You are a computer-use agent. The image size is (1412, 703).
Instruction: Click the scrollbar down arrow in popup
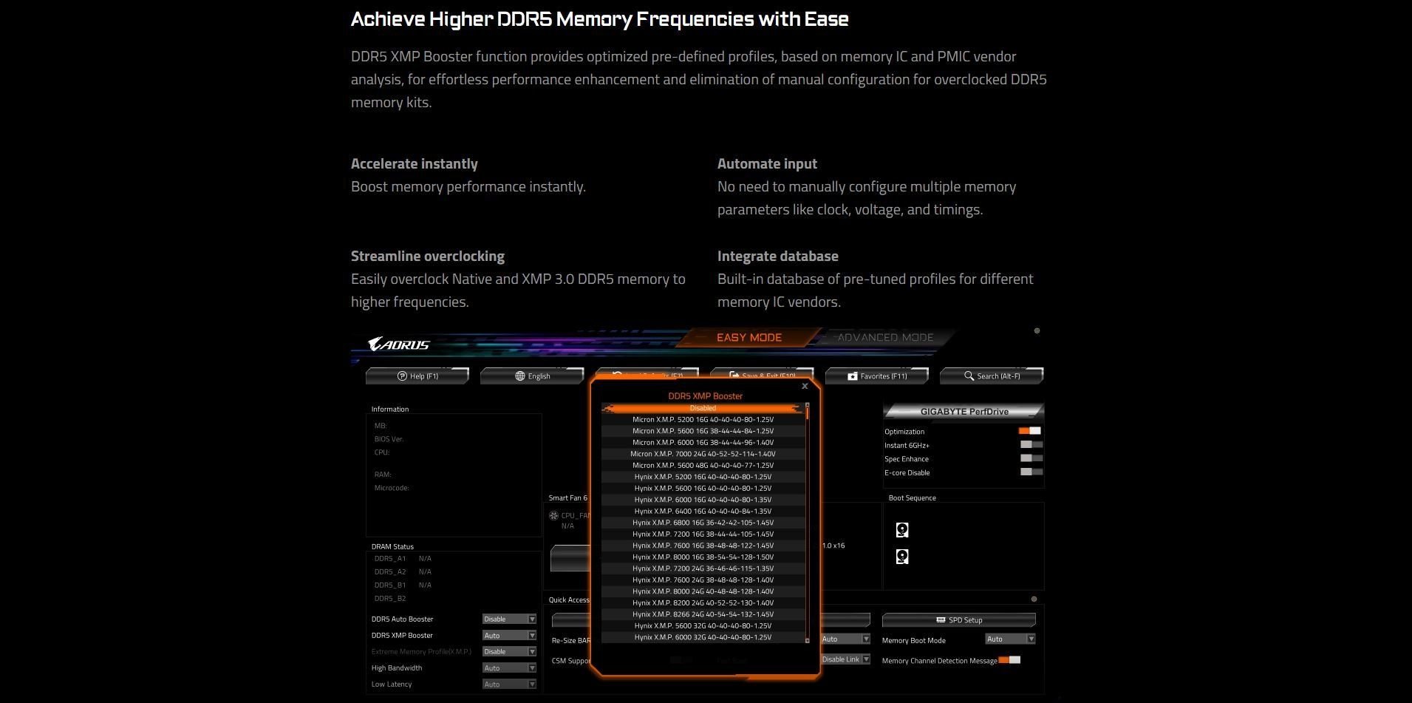808,640
